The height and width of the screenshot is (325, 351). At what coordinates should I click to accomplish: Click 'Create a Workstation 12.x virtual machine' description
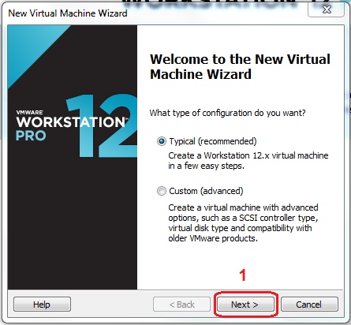pyautogui.click(x=248, y=161)
